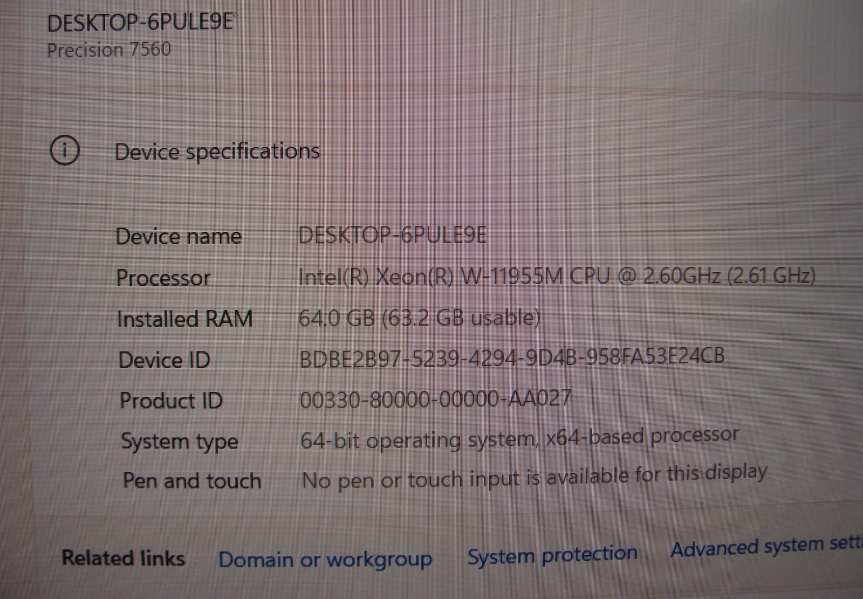The height and width of the screenshot is (599, 863).
Task: Click the Related links label
Action: [124, 558]
